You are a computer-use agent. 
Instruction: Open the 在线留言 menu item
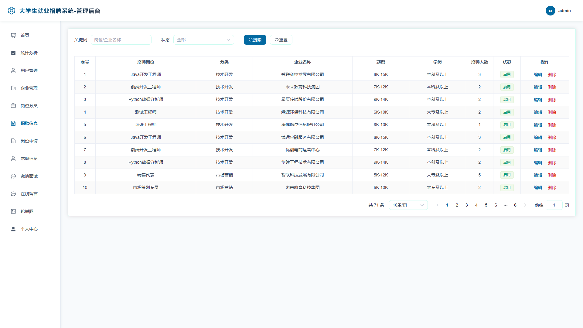click(30, 194)
